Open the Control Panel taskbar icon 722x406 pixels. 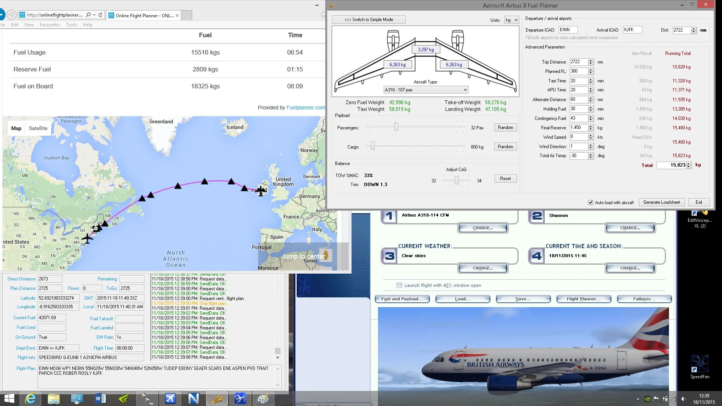[77, 398]
